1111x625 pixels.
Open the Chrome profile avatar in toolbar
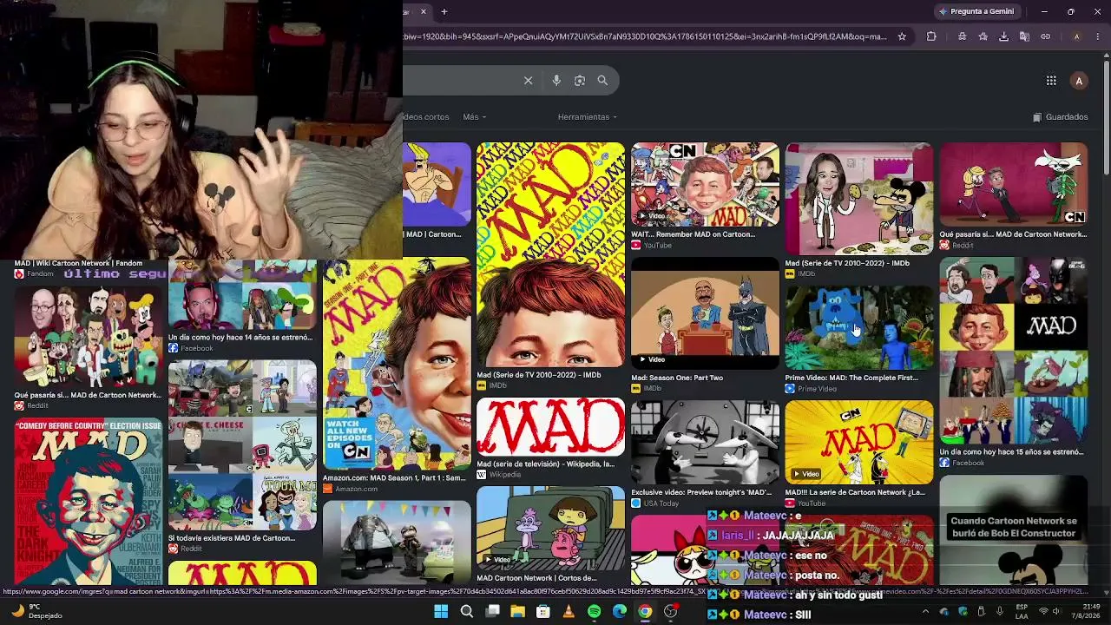pos(1076,36)
